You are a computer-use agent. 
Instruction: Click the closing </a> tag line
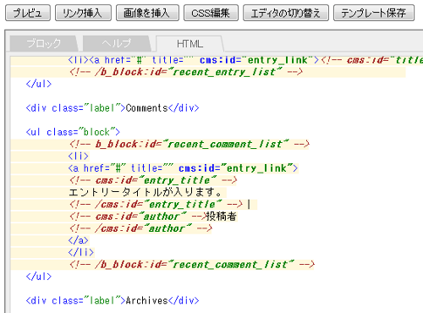tap(79, 240)
